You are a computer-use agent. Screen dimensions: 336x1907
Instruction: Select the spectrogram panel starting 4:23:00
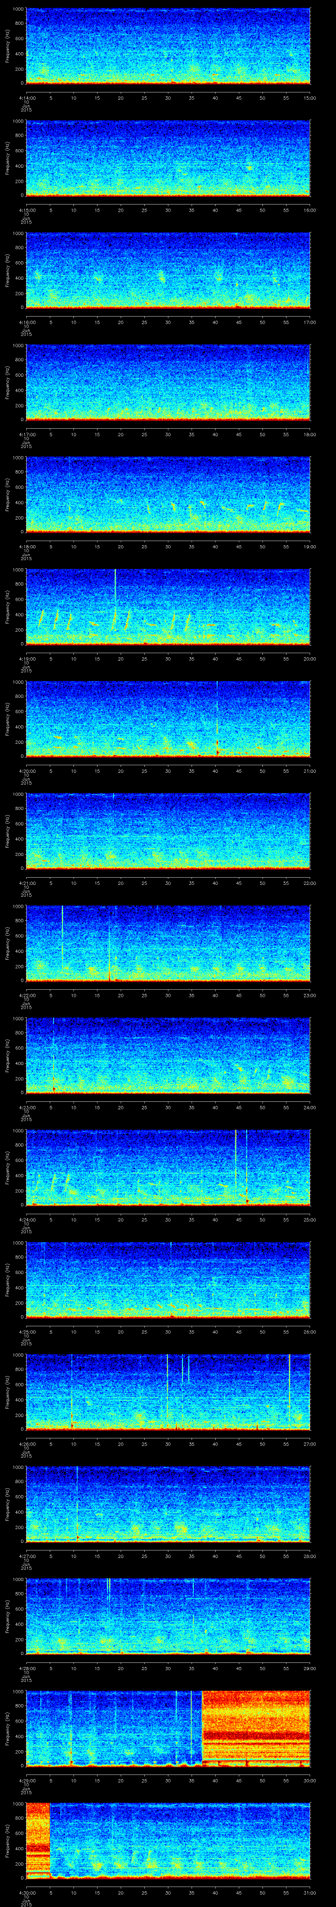(168, 1056)
